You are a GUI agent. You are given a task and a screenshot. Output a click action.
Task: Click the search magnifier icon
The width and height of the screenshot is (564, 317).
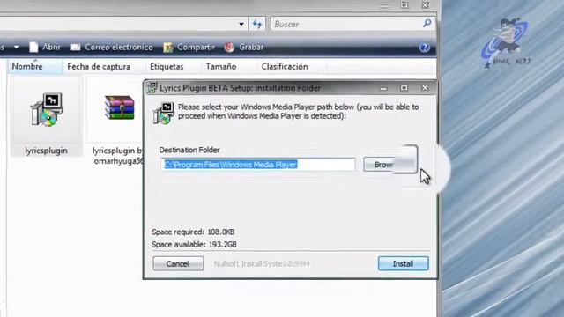(427, 24)
